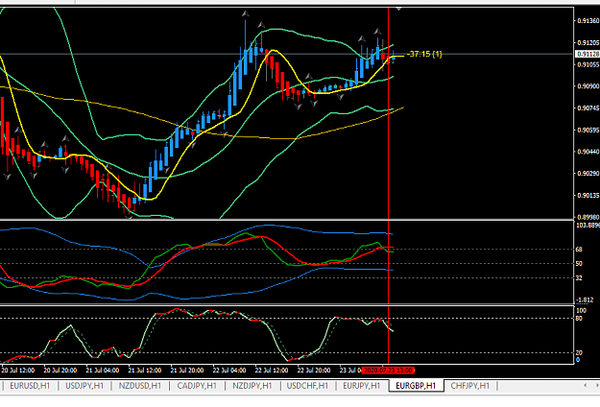Click the chart shift triangle marker at top
This screenshot has width=600, height=407.
(398, 9)
